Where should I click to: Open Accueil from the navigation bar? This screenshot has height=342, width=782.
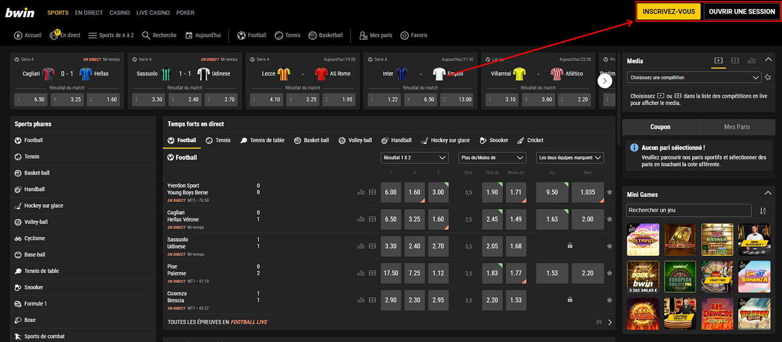point(27,35)
